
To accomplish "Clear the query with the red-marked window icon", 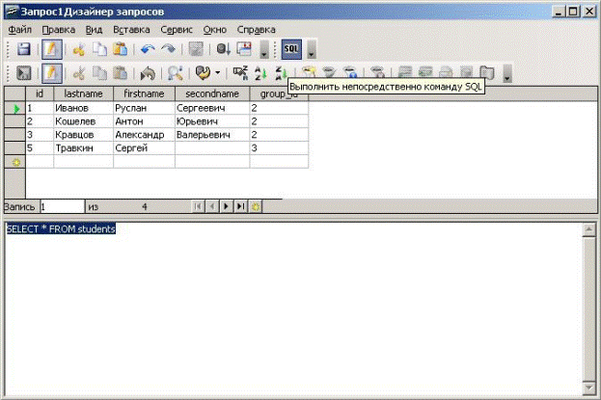I will [x=244, y=49].
